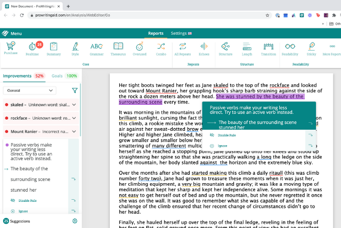Click the filter funnel icon in sidebar
This screenshot has width=341, height=228.
[75, 91]
